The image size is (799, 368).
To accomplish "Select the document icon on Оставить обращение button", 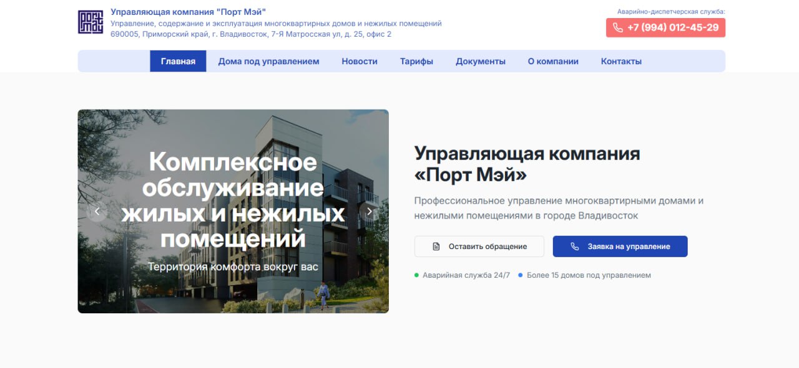I will [x=435, y=246].
